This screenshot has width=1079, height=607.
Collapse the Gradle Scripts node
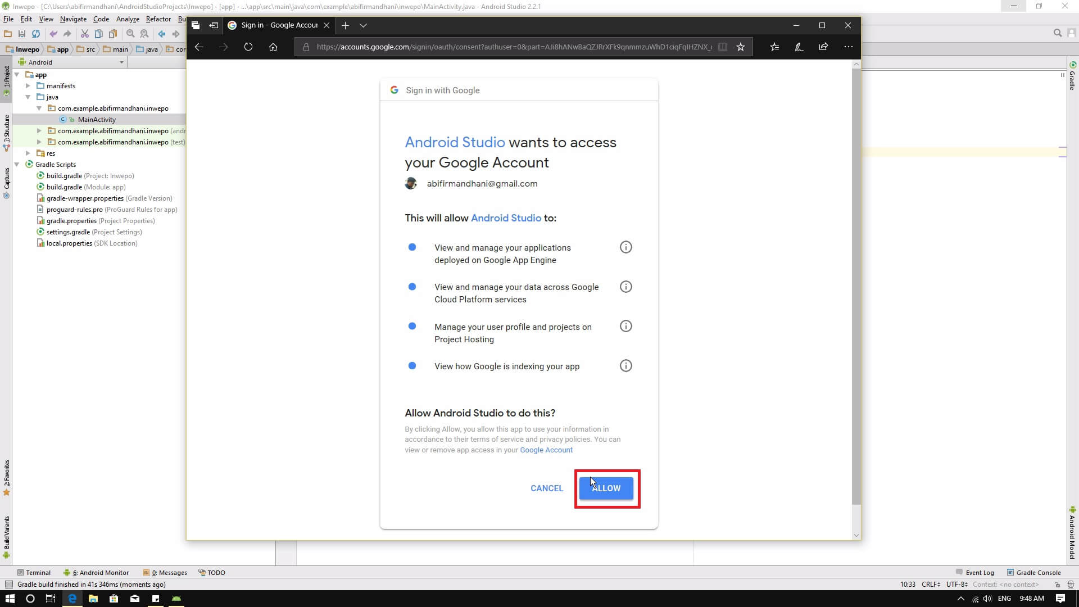17,165
